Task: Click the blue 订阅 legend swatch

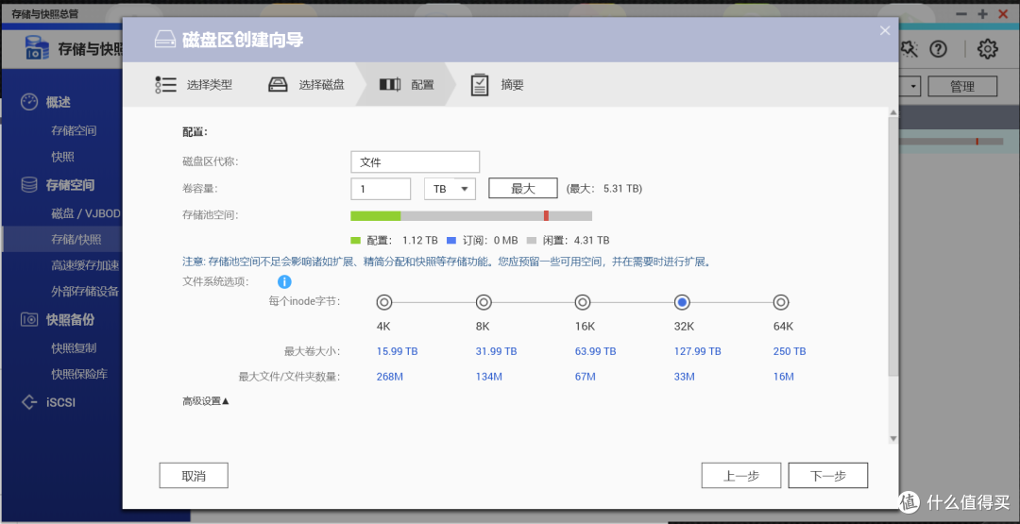Action: pyautogui.click(x=451, y=241)
